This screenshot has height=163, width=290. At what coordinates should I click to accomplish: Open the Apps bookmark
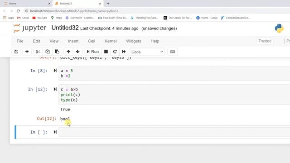tap(9, 18)
